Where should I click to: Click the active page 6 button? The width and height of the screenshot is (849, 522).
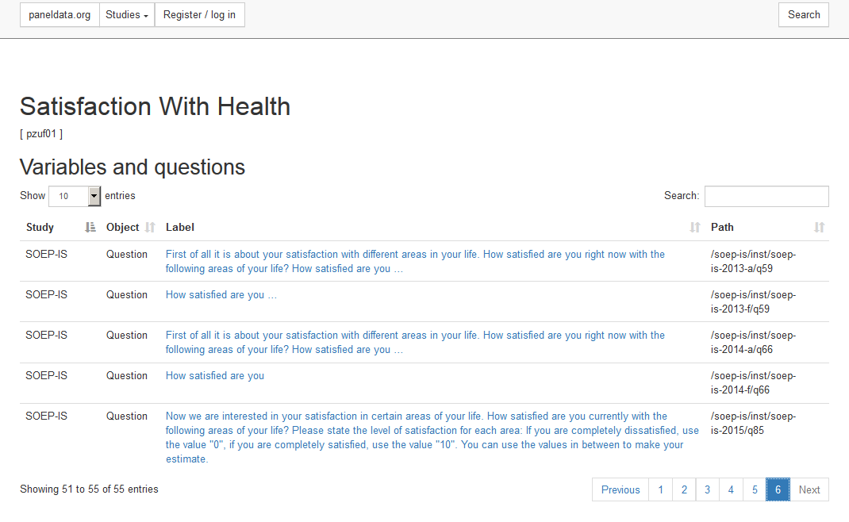pos(778,489)
